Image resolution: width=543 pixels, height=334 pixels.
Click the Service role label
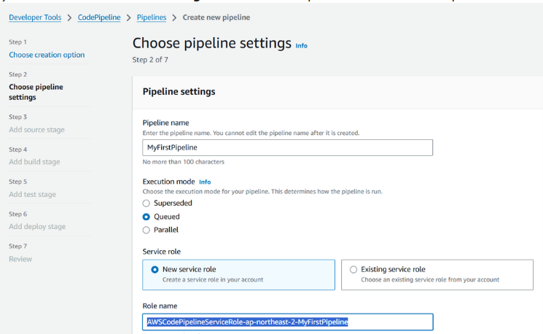[162, 252]
